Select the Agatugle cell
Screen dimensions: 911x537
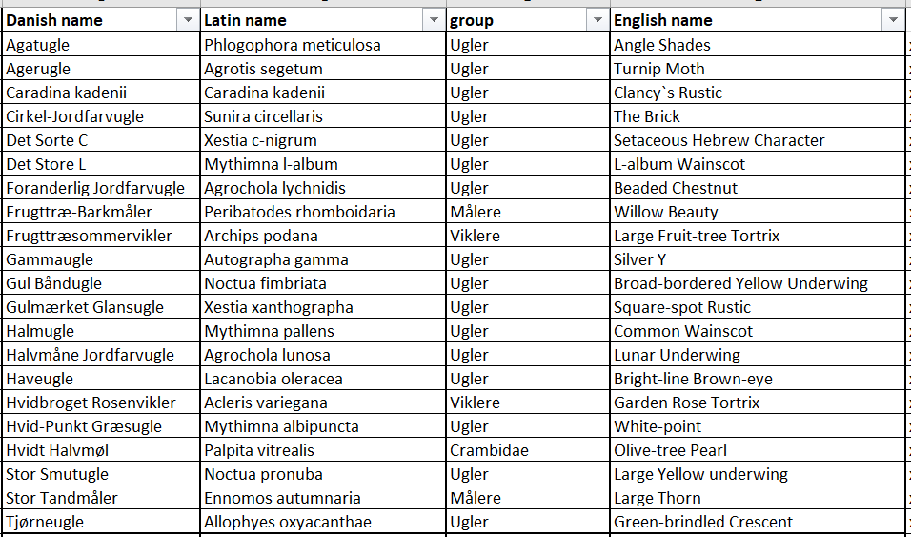click(101, 45)
